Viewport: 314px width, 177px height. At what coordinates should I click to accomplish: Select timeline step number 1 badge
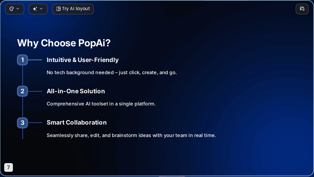(22, 60)
